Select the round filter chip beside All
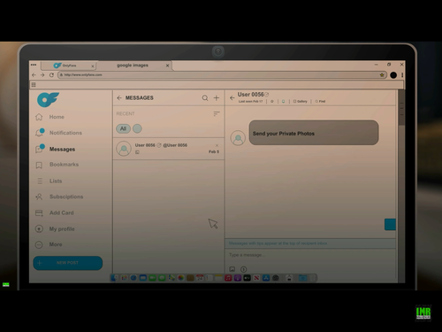The image size is (442, 332). coord(137,128)
